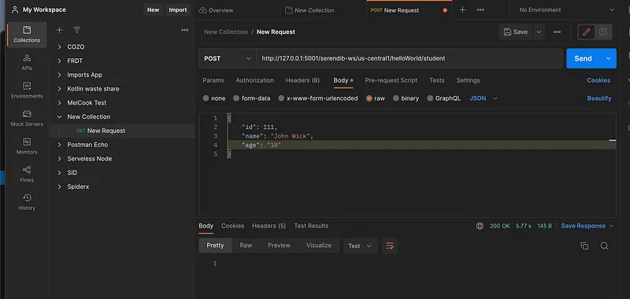Collapse the New Collection folder
This screenshot has height=299, width=630.
pyautogui.click(x=60, y=116)
